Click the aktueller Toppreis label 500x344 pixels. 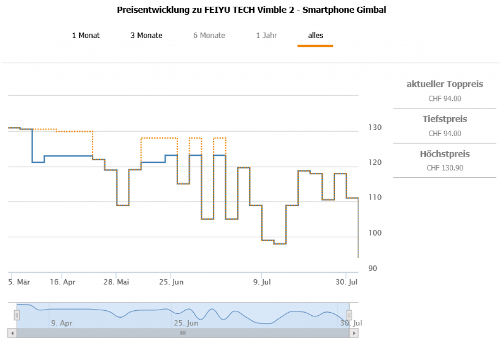pos(445,84)
